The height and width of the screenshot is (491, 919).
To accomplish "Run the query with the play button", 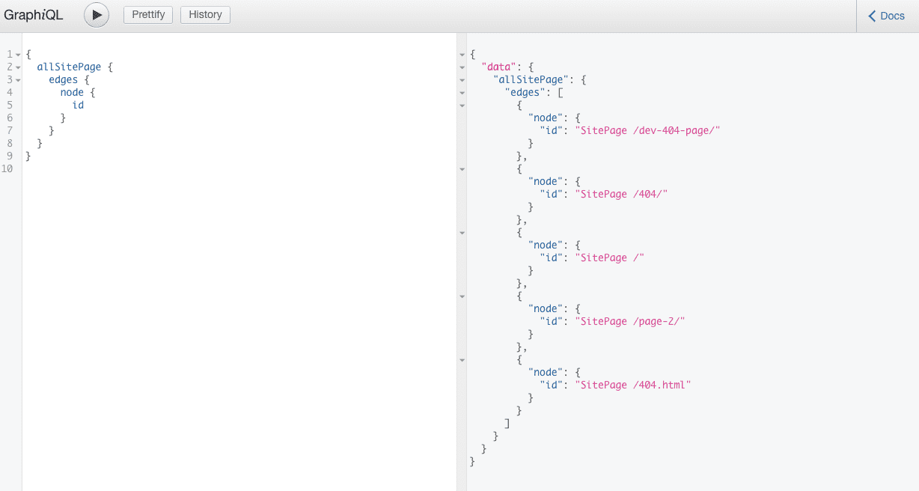I will (96, 14).
